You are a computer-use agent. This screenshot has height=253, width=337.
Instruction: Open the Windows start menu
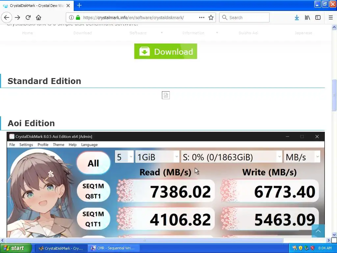click(15, 248)
